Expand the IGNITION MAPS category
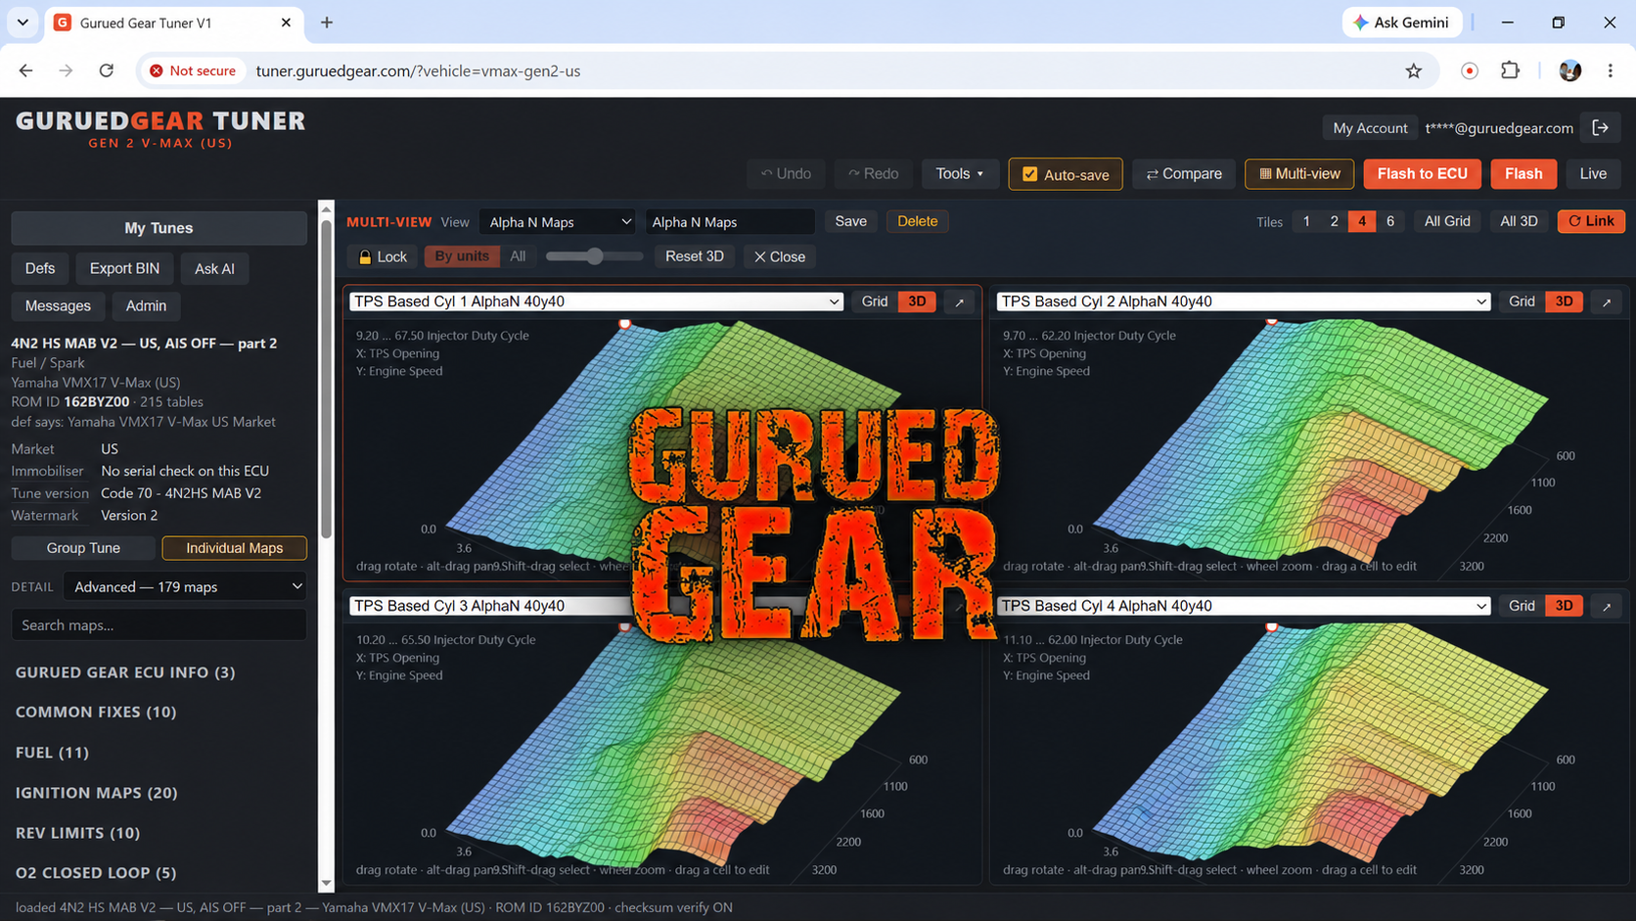Screen dimensions: 1636x921 click(x=96, y=793)
